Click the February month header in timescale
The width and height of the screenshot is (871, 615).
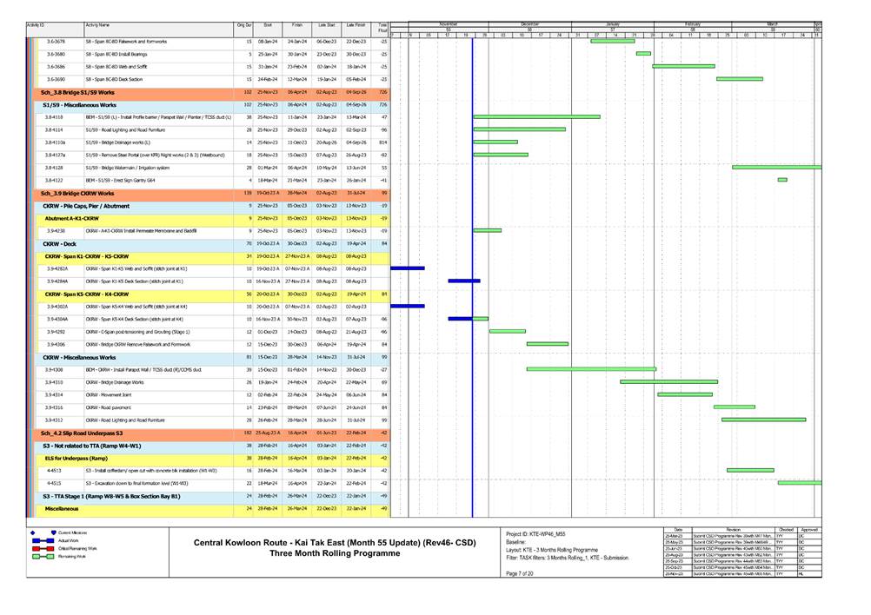(692, 24)
